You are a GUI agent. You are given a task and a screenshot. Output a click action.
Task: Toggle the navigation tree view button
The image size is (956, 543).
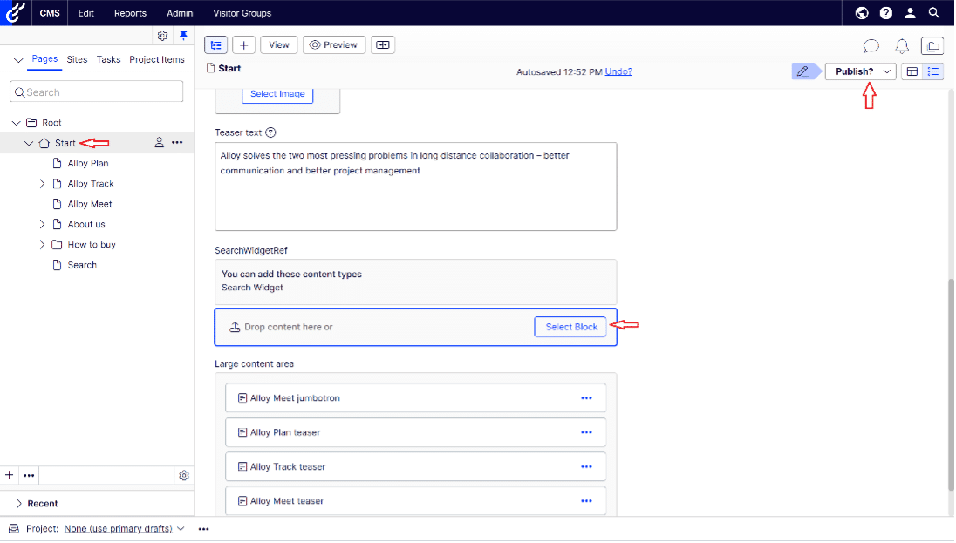click(x=215, y=45)
